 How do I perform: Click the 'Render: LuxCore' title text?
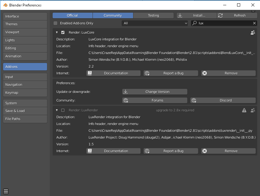(81, 32)
